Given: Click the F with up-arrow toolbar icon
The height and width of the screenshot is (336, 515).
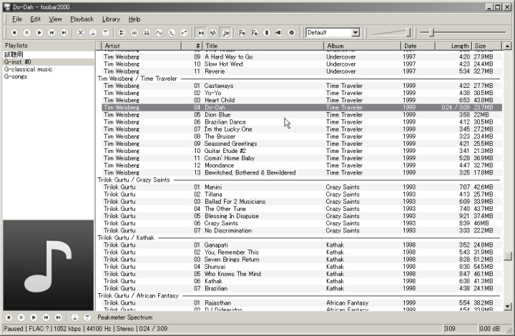Looking at the screenshot, I should 255,32.
